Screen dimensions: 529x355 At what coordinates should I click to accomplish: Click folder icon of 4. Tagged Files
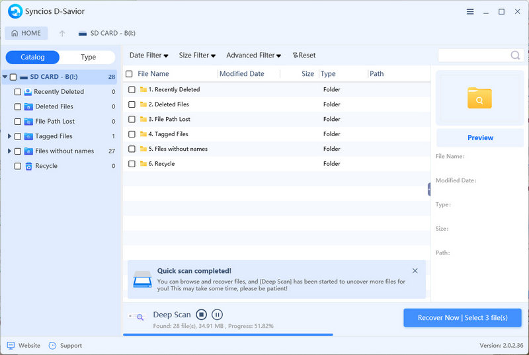pos(143,134)
